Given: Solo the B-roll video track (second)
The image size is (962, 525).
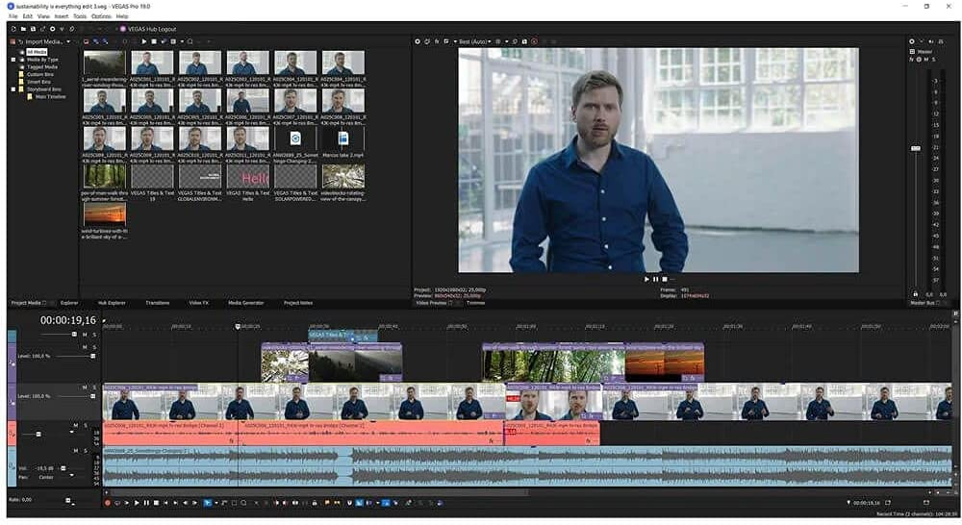Looking at the screenshot, I should click(x=94, y=347).
